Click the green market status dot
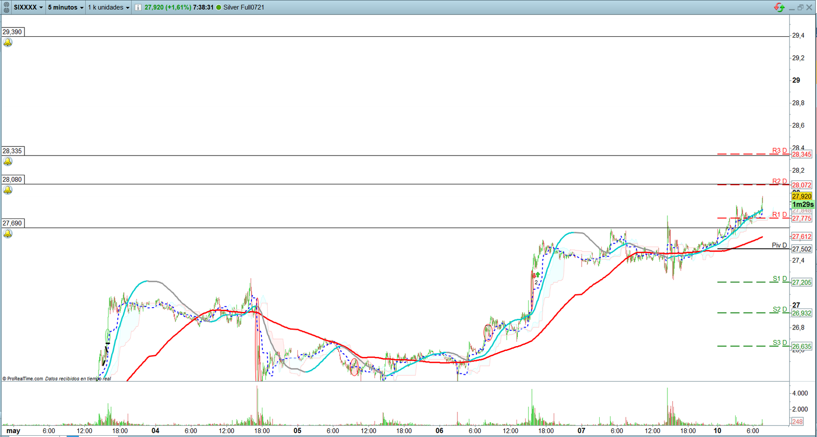 coord(219,7)
